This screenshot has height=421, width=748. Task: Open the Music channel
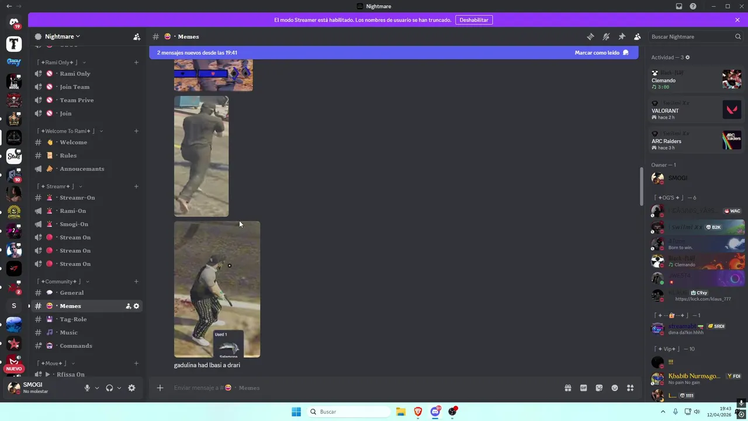pos(86,332)
